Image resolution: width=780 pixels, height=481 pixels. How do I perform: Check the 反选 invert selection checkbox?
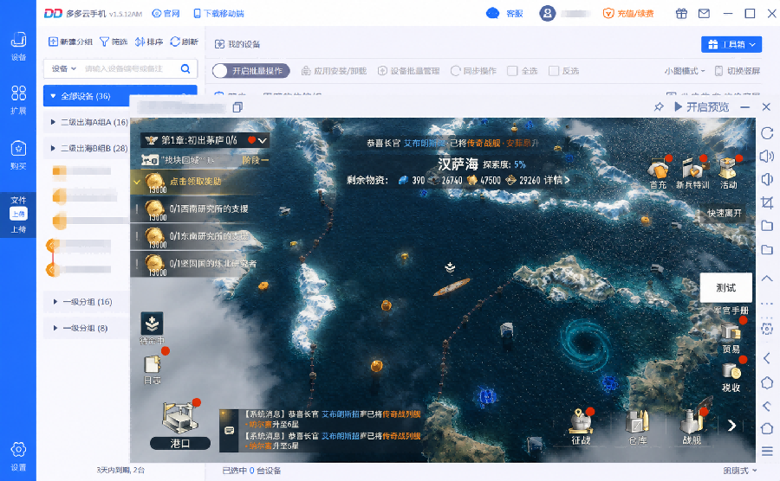coord(553,71)
